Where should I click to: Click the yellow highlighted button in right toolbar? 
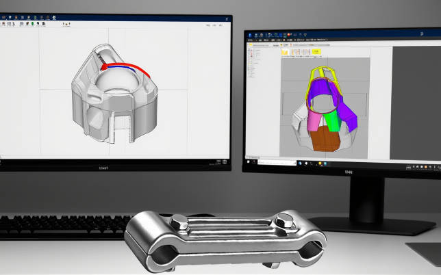316,51
